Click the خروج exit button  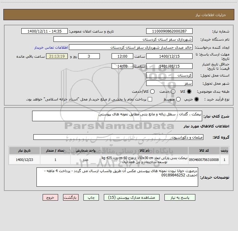(x=50, y=198)
